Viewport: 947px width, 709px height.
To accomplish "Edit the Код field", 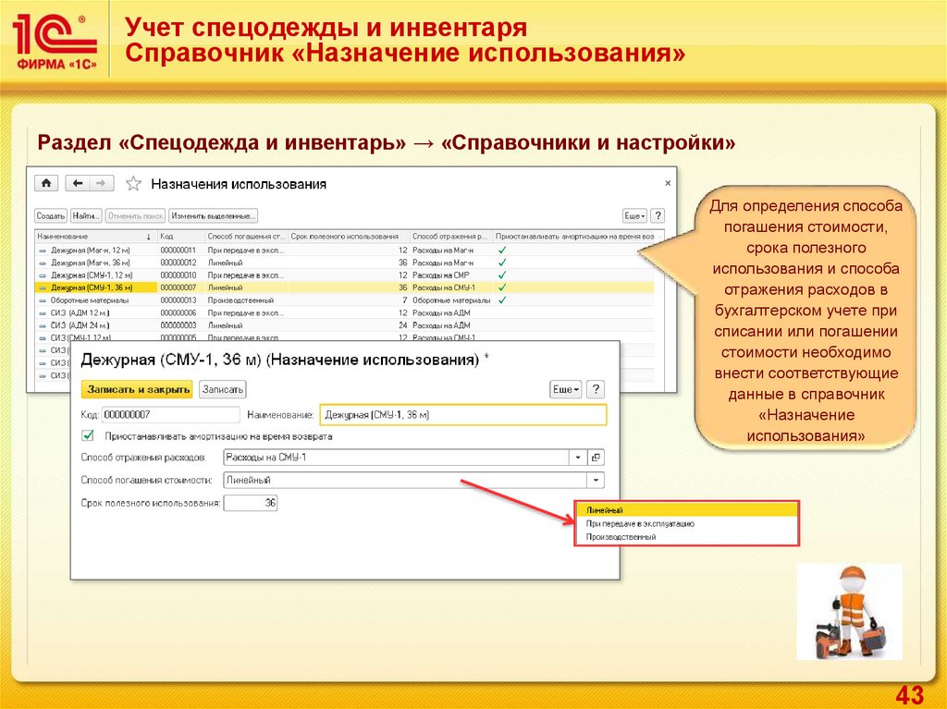I will pyautogui.click(x=171, y=415).
